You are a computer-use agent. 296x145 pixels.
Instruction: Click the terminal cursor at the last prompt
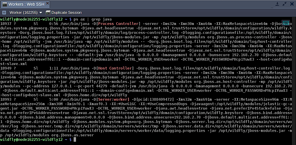[x=75, y=140]
